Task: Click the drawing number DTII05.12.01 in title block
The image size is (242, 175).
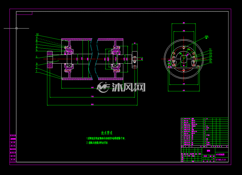Action: click(221, 160)
